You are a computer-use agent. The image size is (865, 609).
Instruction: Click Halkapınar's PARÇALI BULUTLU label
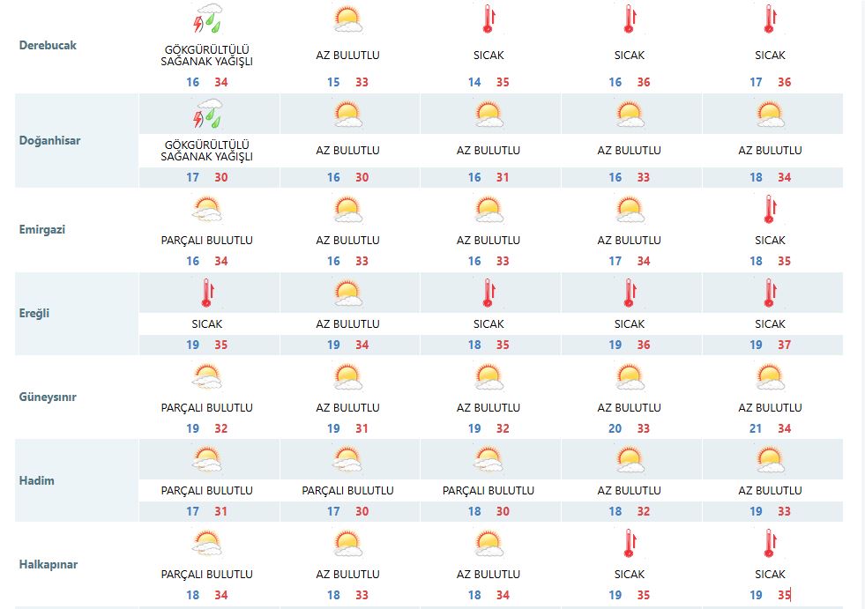tap(207, 575)
